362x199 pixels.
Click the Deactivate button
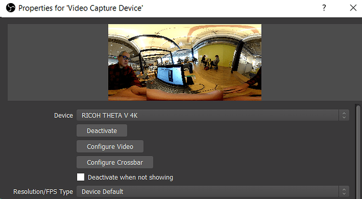click(102, 131)
